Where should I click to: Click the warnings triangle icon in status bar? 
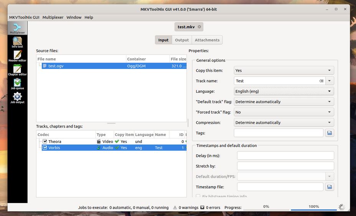pyautogui.click(x=175, y=208)
